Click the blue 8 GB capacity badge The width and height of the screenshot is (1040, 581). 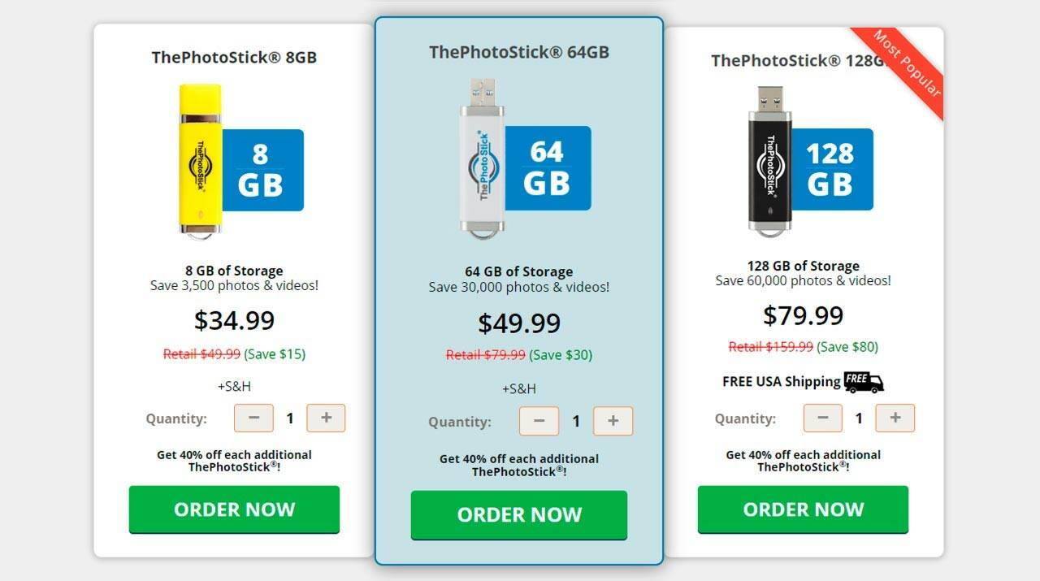pyautogui.click(x=262, y=170)
